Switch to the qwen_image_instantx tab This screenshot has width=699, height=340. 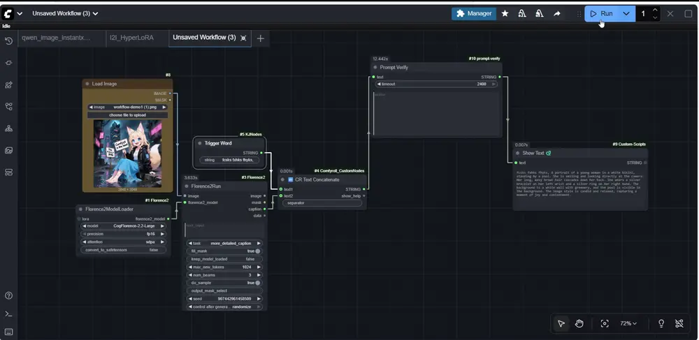pyautogui.click(x=56, y=38)
